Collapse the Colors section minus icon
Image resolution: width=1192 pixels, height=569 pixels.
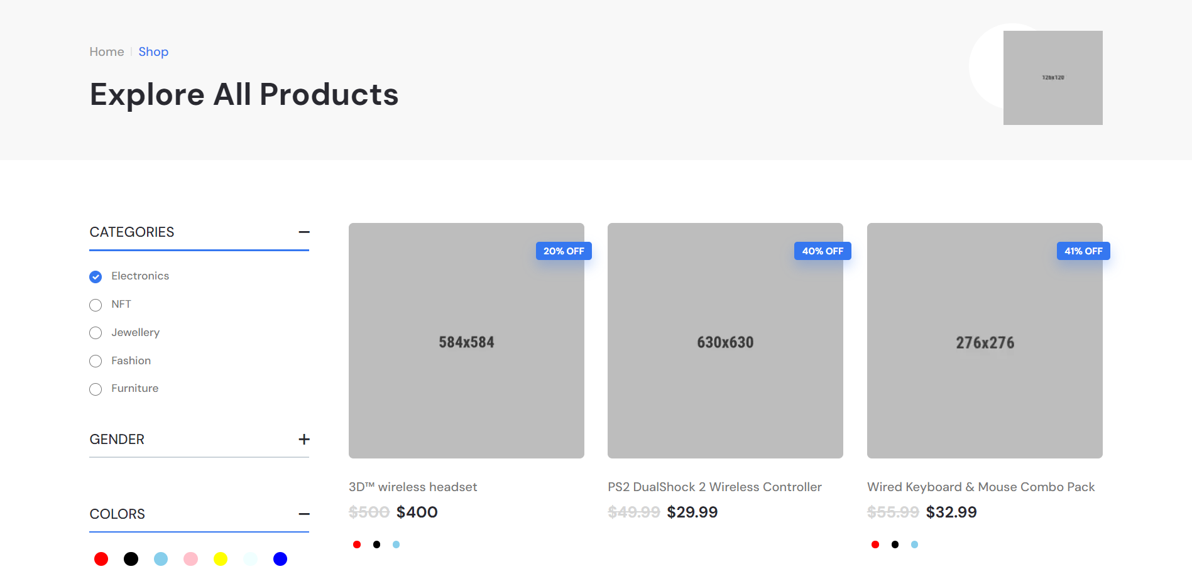coord(304,514)
